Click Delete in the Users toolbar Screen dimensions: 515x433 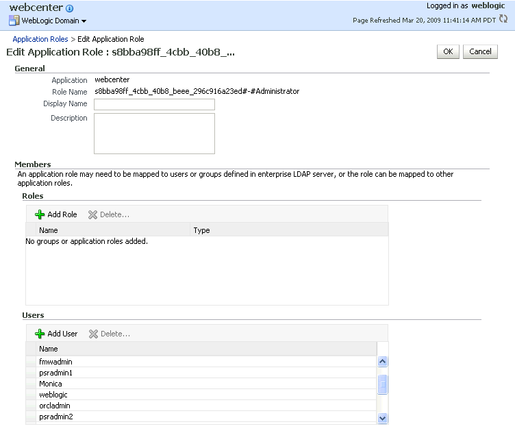115,334
